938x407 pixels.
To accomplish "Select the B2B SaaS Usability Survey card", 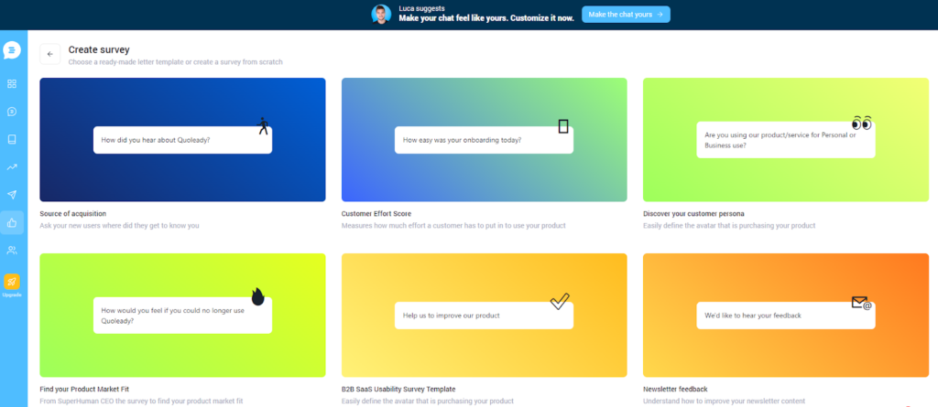I will tap(484, 315).
